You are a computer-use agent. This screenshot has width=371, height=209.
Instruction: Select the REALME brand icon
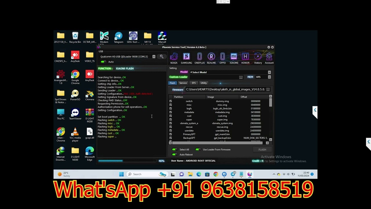[x=211, y=57]
